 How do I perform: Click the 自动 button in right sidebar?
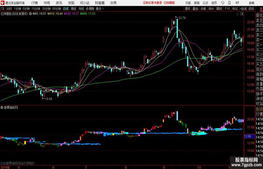(x=259, y=109)
